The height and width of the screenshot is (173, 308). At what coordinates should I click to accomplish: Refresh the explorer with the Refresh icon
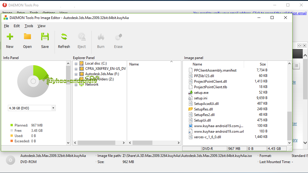(64, 37)
